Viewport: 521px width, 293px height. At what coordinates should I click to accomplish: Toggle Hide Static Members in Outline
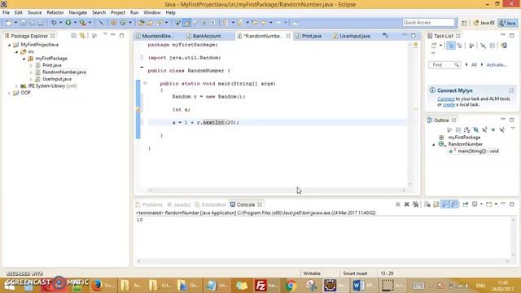[x=484, y=129]
